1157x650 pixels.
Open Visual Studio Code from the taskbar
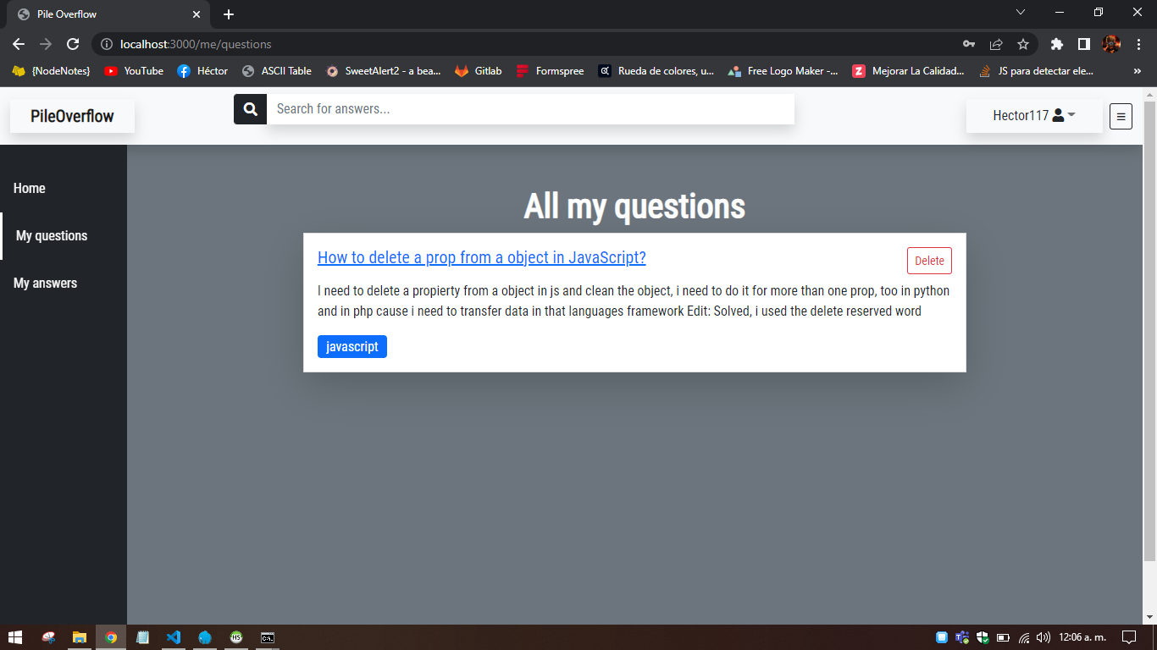pos(174,636)
